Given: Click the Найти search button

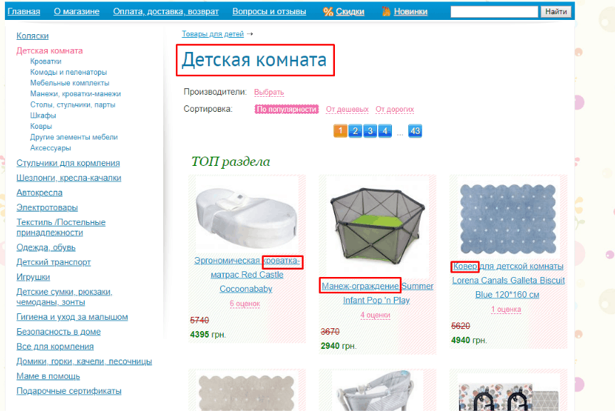Looking at the screenshot, I should (x=556, y=12).
